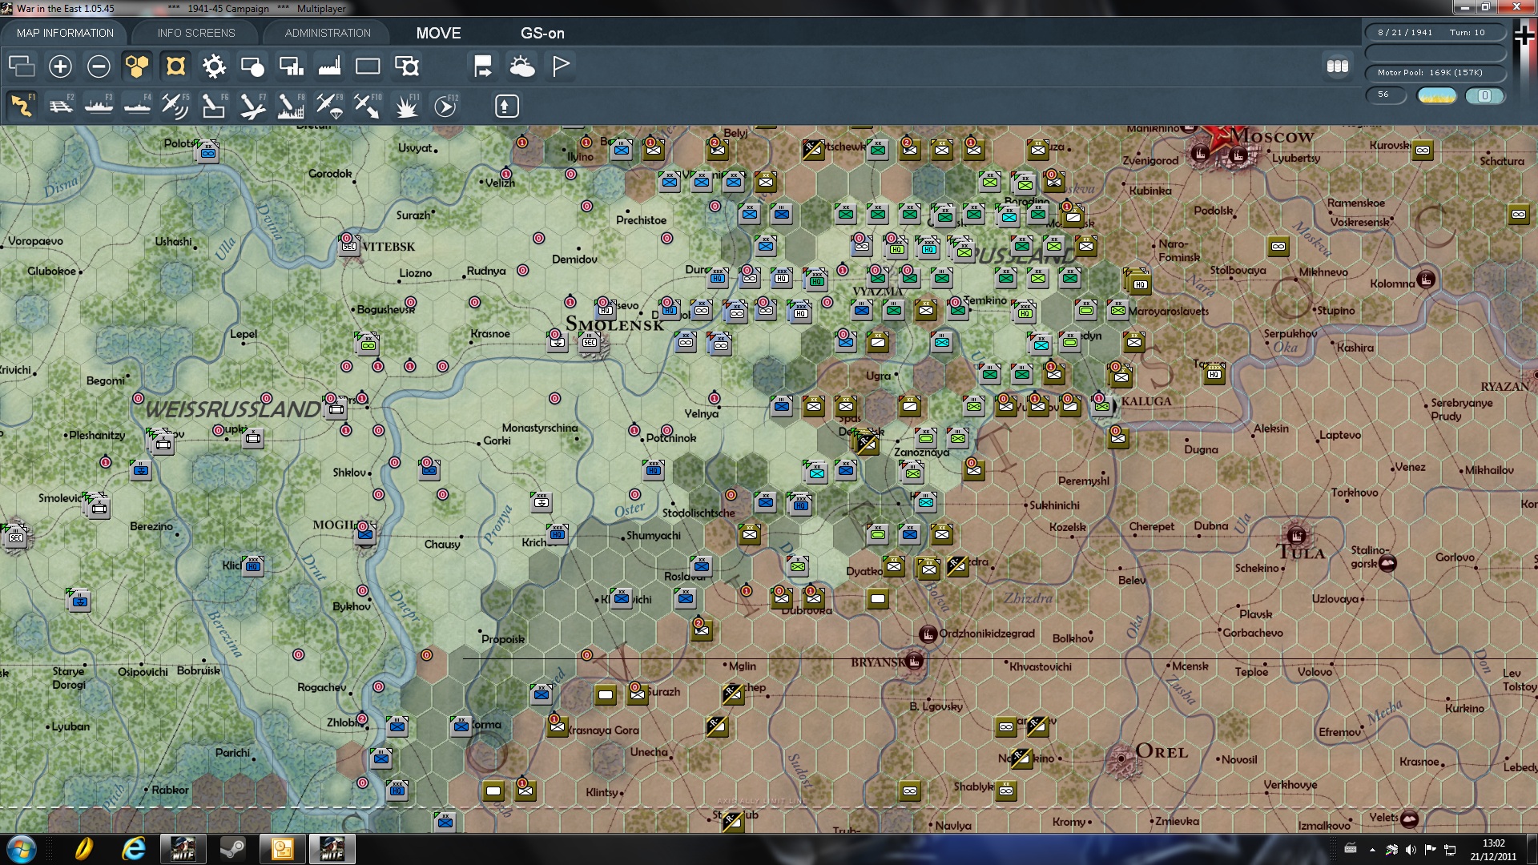Select the F4 ship mode

coord(137,106)
